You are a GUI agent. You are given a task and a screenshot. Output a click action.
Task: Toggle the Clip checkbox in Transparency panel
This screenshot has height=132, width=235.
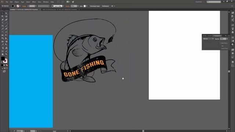click(223, 46)
